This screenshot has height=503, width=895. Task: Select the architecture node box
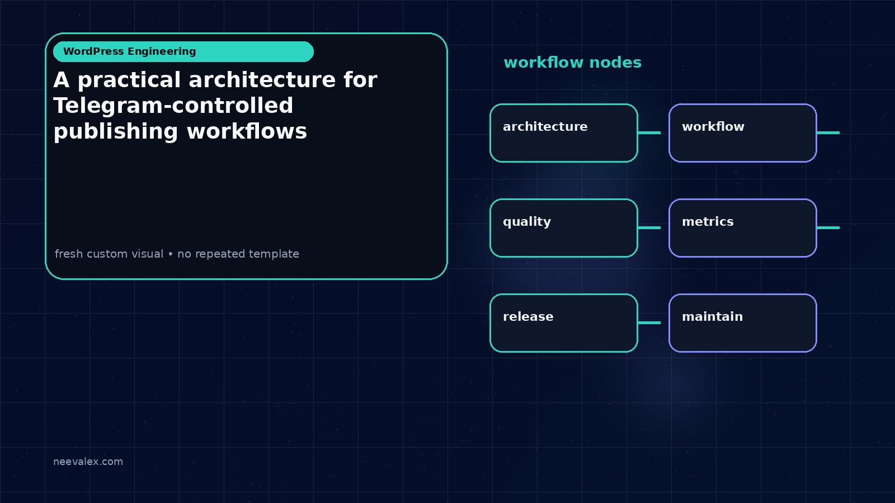pos(564,133)
